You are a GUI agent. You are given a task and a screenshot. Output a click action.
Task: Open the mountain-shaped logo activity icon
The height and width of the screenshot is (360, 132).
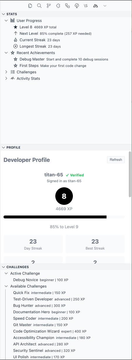click(x=95, y=6)
